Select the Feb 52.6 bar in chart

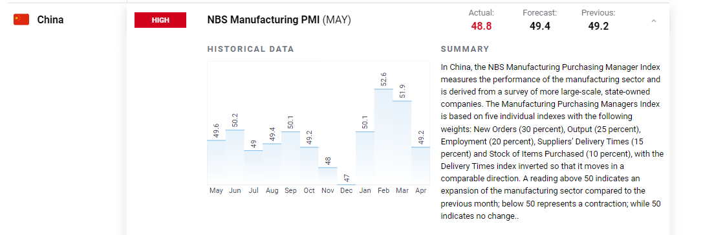point(384,137)
